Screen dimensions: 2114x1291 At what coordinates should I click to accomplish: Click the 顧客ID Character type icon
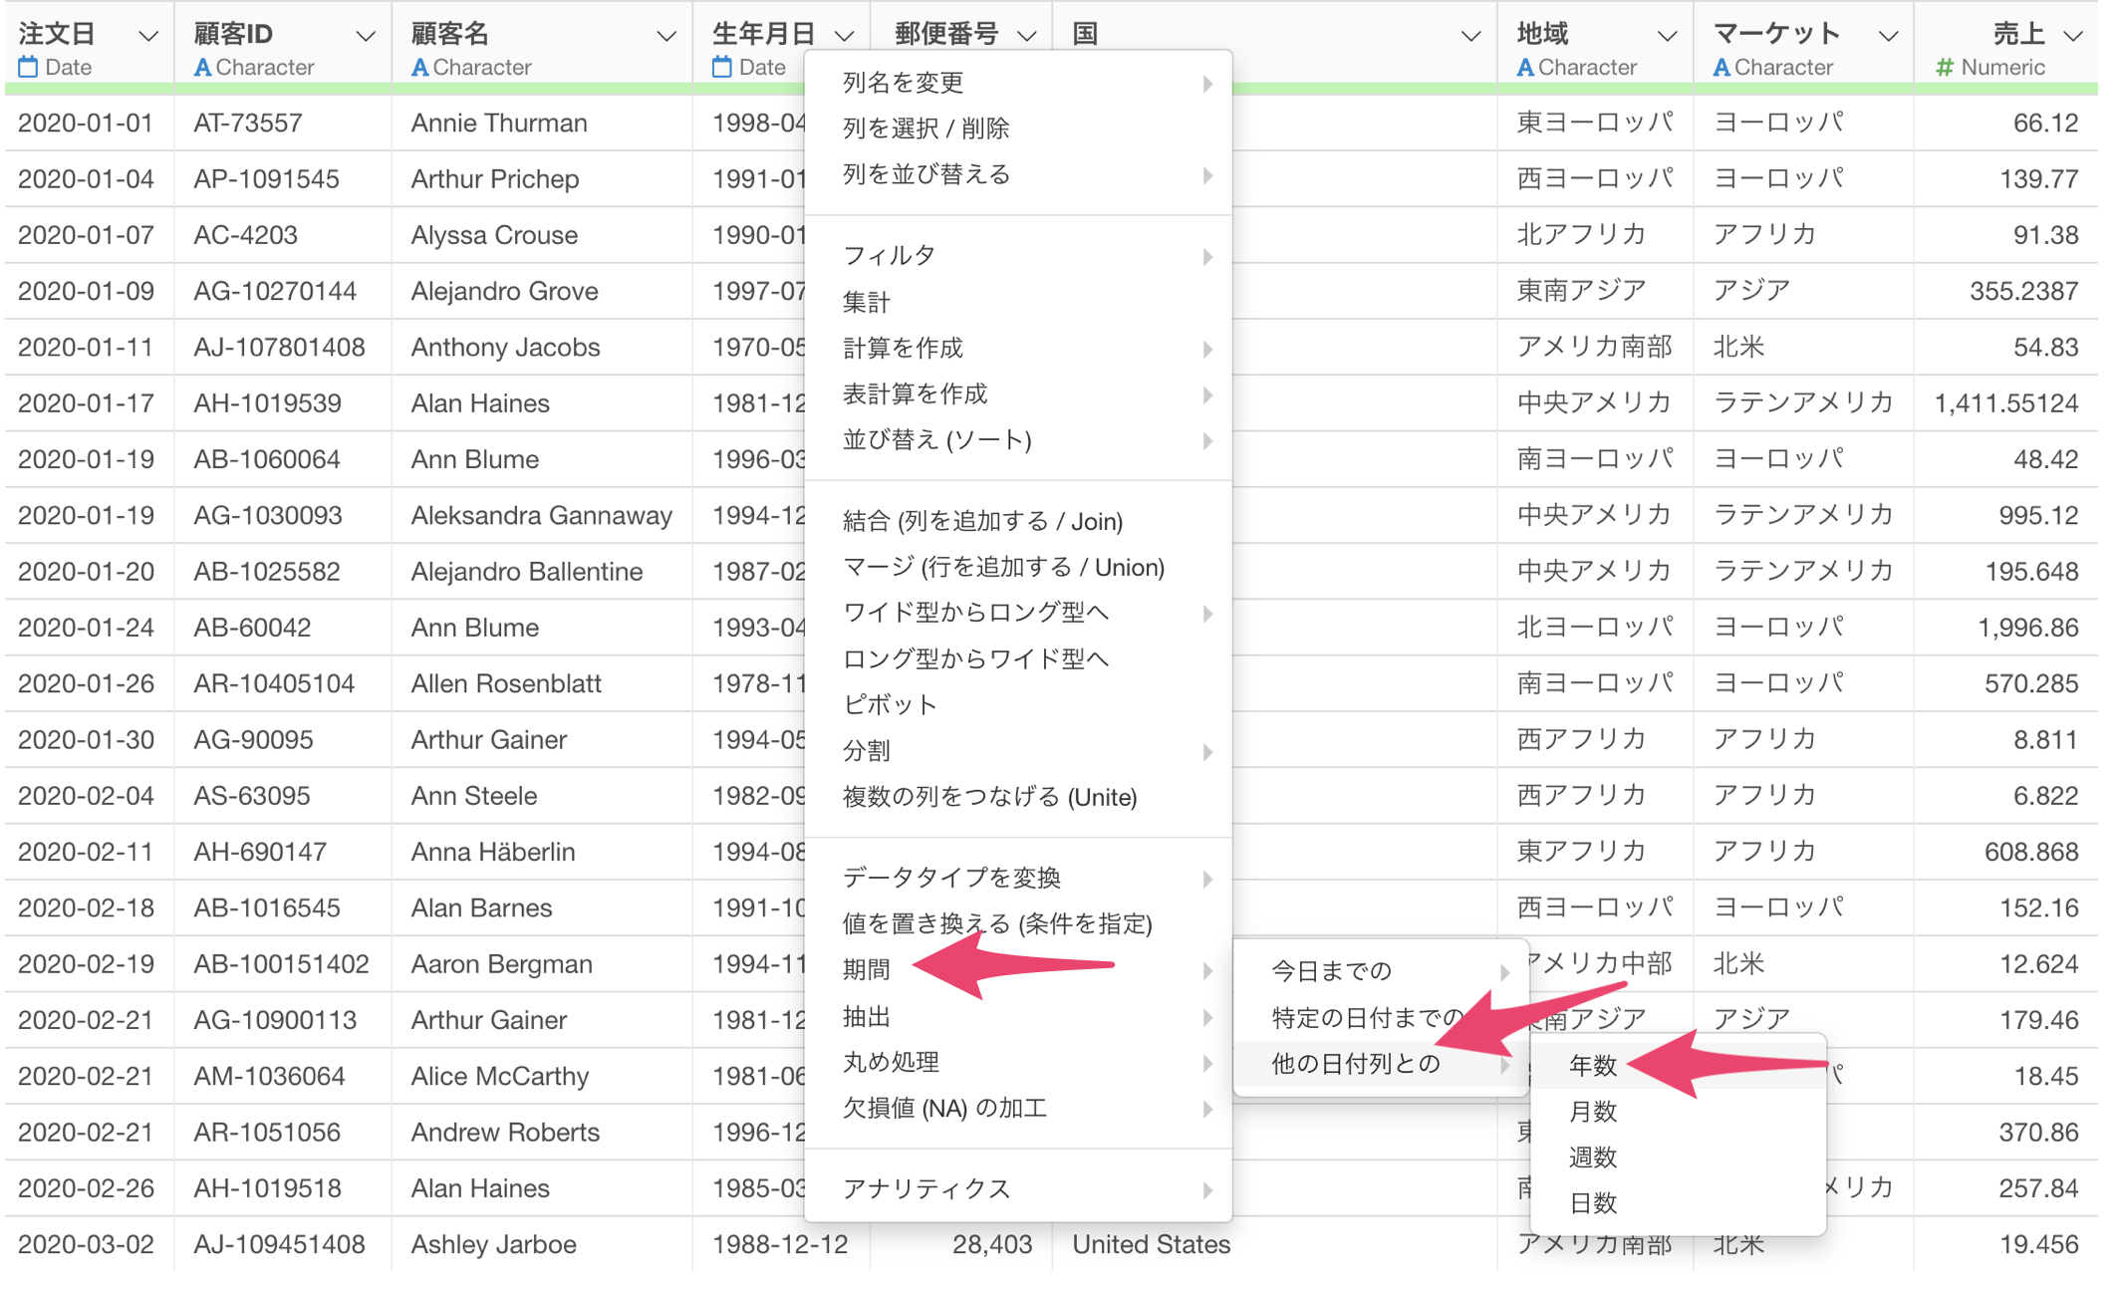click(x=202, y=68)
